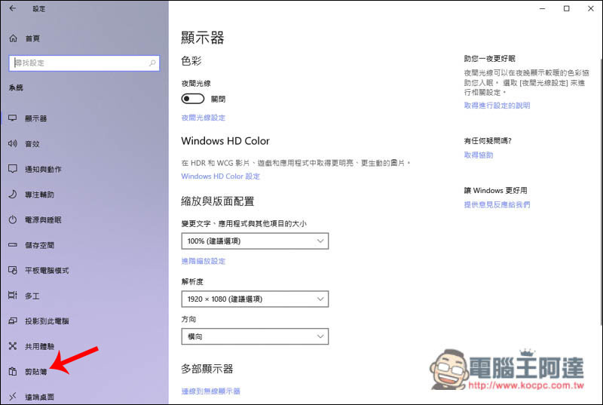The height and width of the screenshot is (405, 603).
Task: Select the Focus assist moon icon
Action: coord(12,195)
